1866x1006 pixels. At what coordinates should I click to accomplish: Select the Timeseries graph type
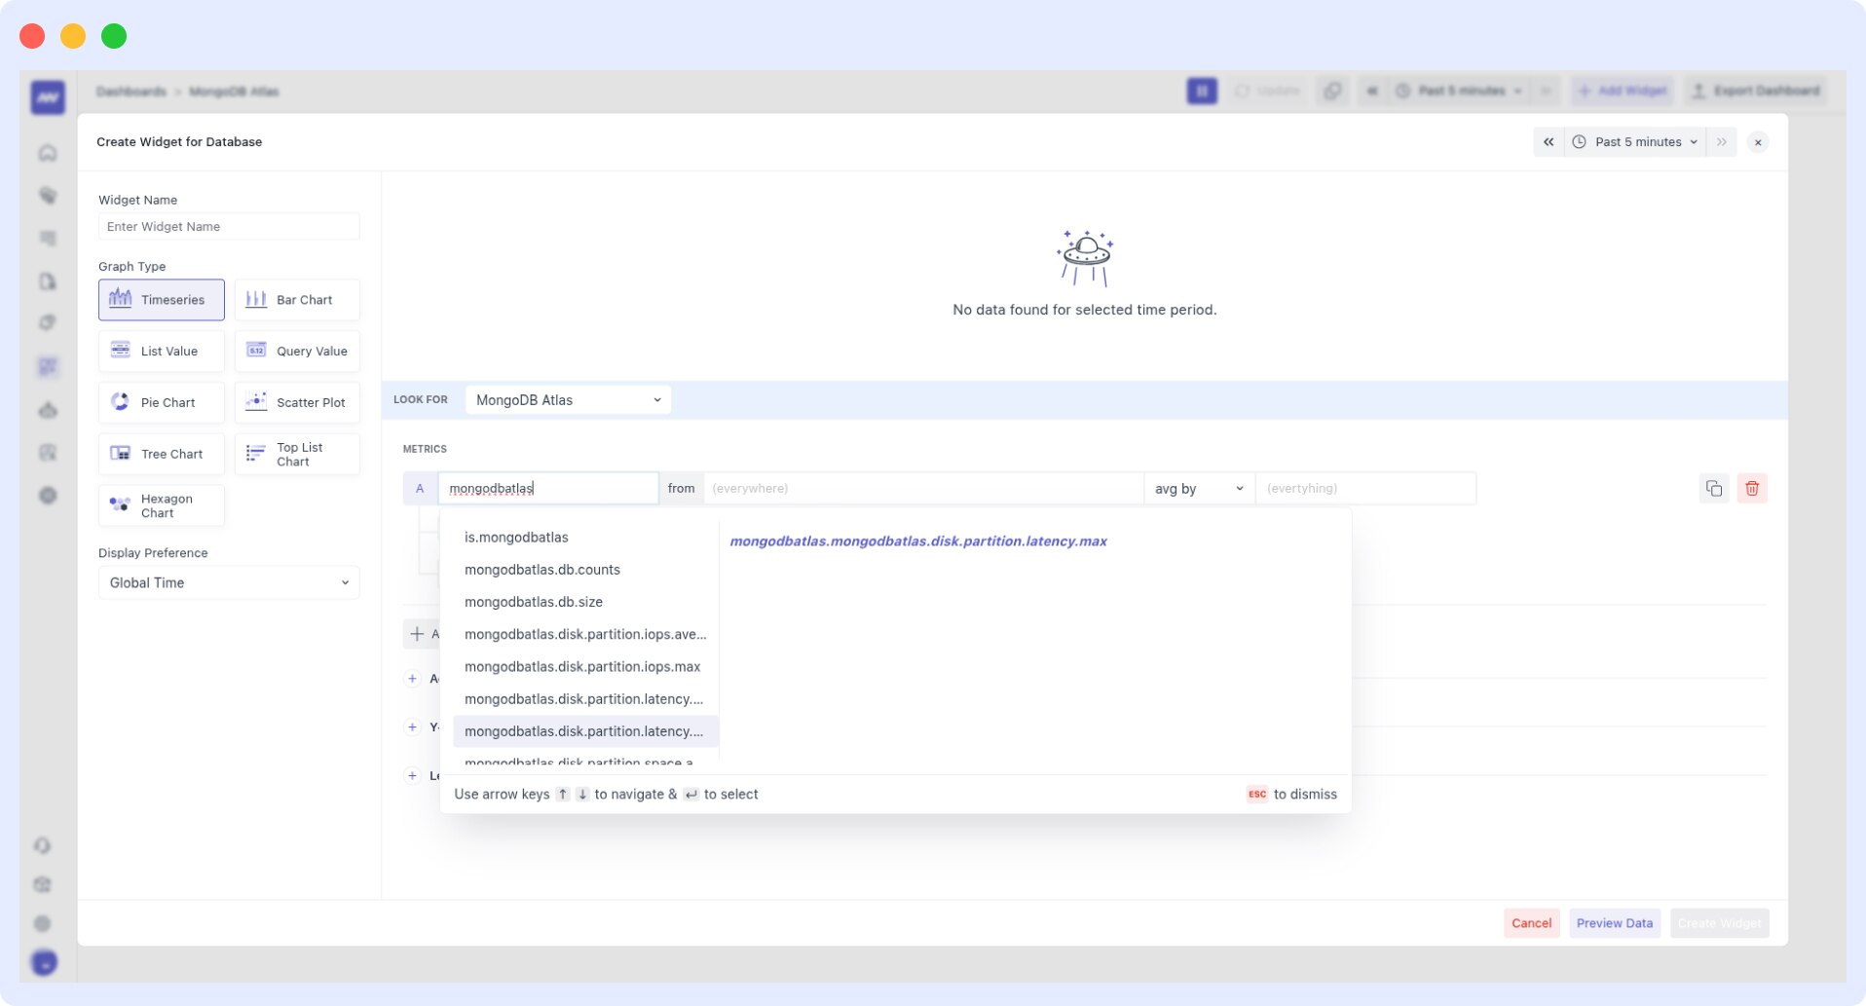(x=161, y=299)
